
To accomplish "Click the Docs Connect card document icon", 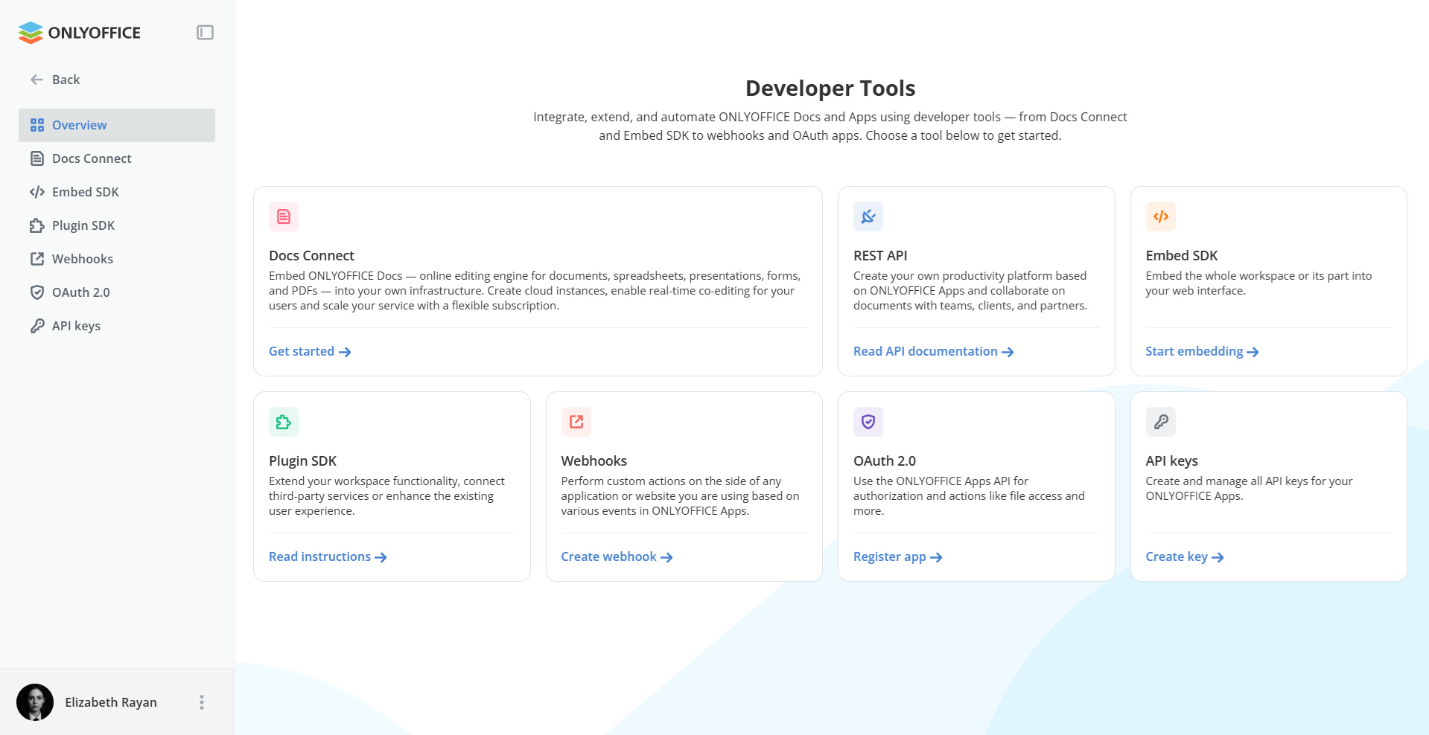I will 284,216.
